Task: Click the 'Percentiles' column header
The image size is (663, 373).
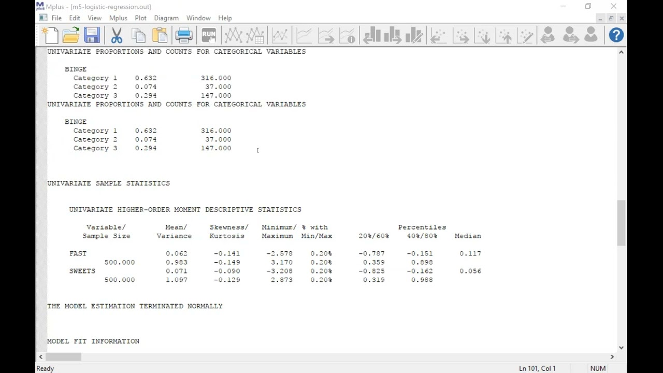Action: (422, 227)
